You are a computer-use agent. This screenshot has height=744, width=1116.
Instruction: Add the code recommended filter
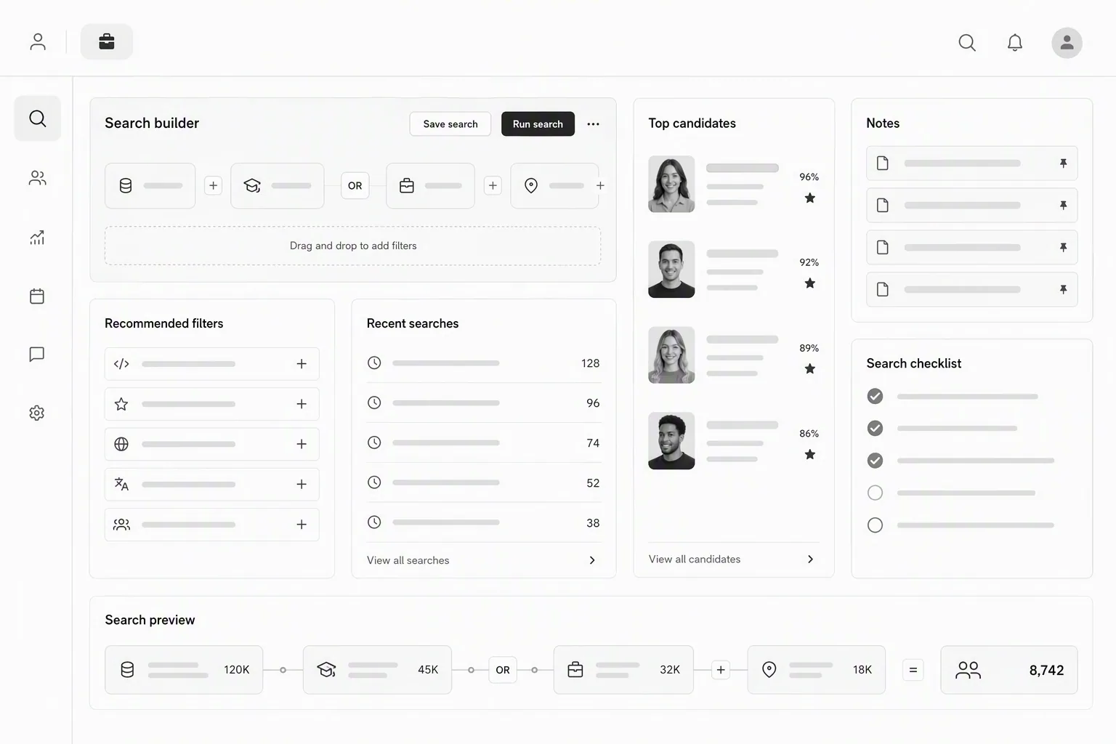(302, 364)
